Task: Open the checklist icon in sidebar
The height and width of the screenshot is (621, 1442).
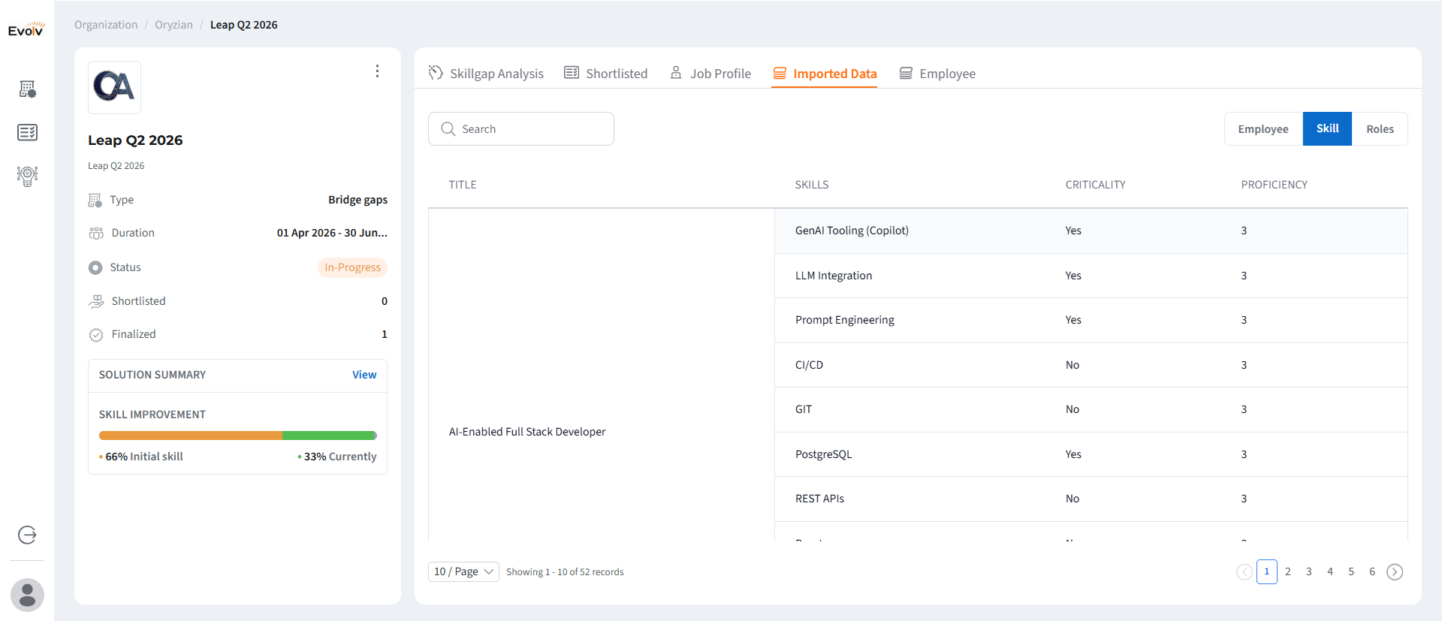Action: pyautogui.click(x=27, y=132)
